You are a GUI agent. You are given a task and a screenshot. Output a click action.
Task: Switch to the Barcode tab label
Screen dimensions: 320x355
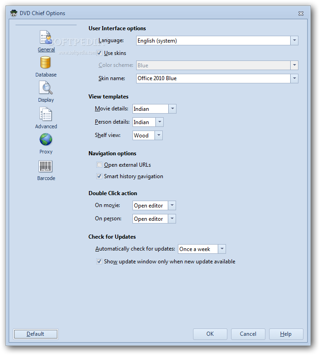point(46,178)
